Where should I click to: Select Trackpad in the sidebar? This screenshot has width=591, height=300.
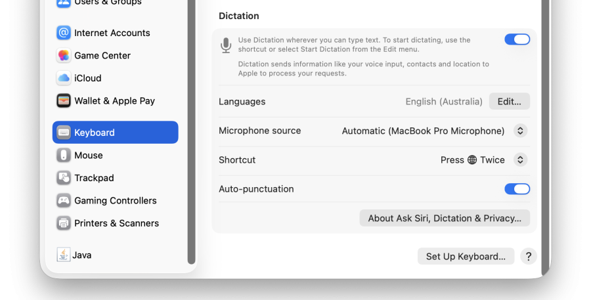pos(116,177)
